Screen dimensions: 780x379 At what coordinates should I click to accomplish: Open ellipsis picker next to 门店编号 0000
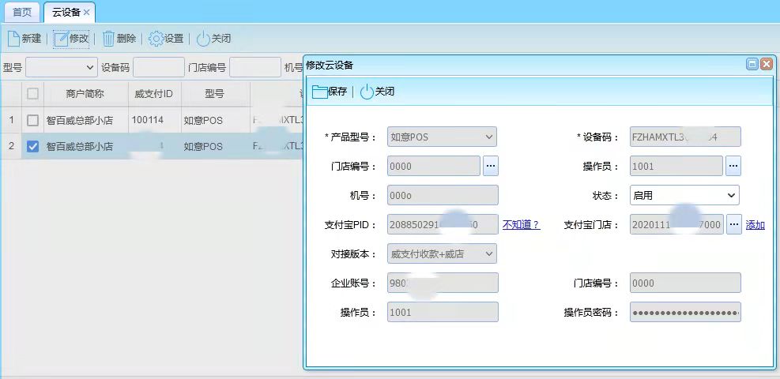coord(491,166)
